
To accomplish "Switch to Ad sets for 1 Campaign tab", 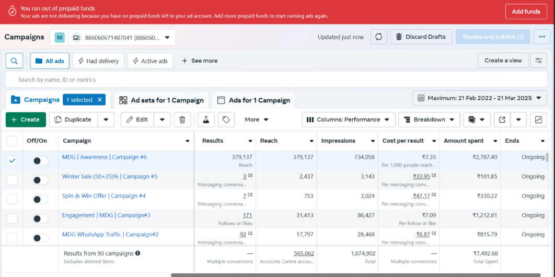I will pyautogui.click(x=161, y=100).
